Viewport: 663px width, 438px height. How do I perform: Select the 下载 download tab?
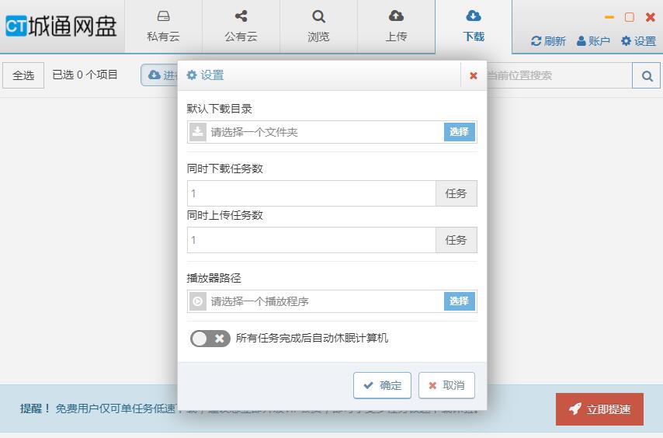click(474, 26)
